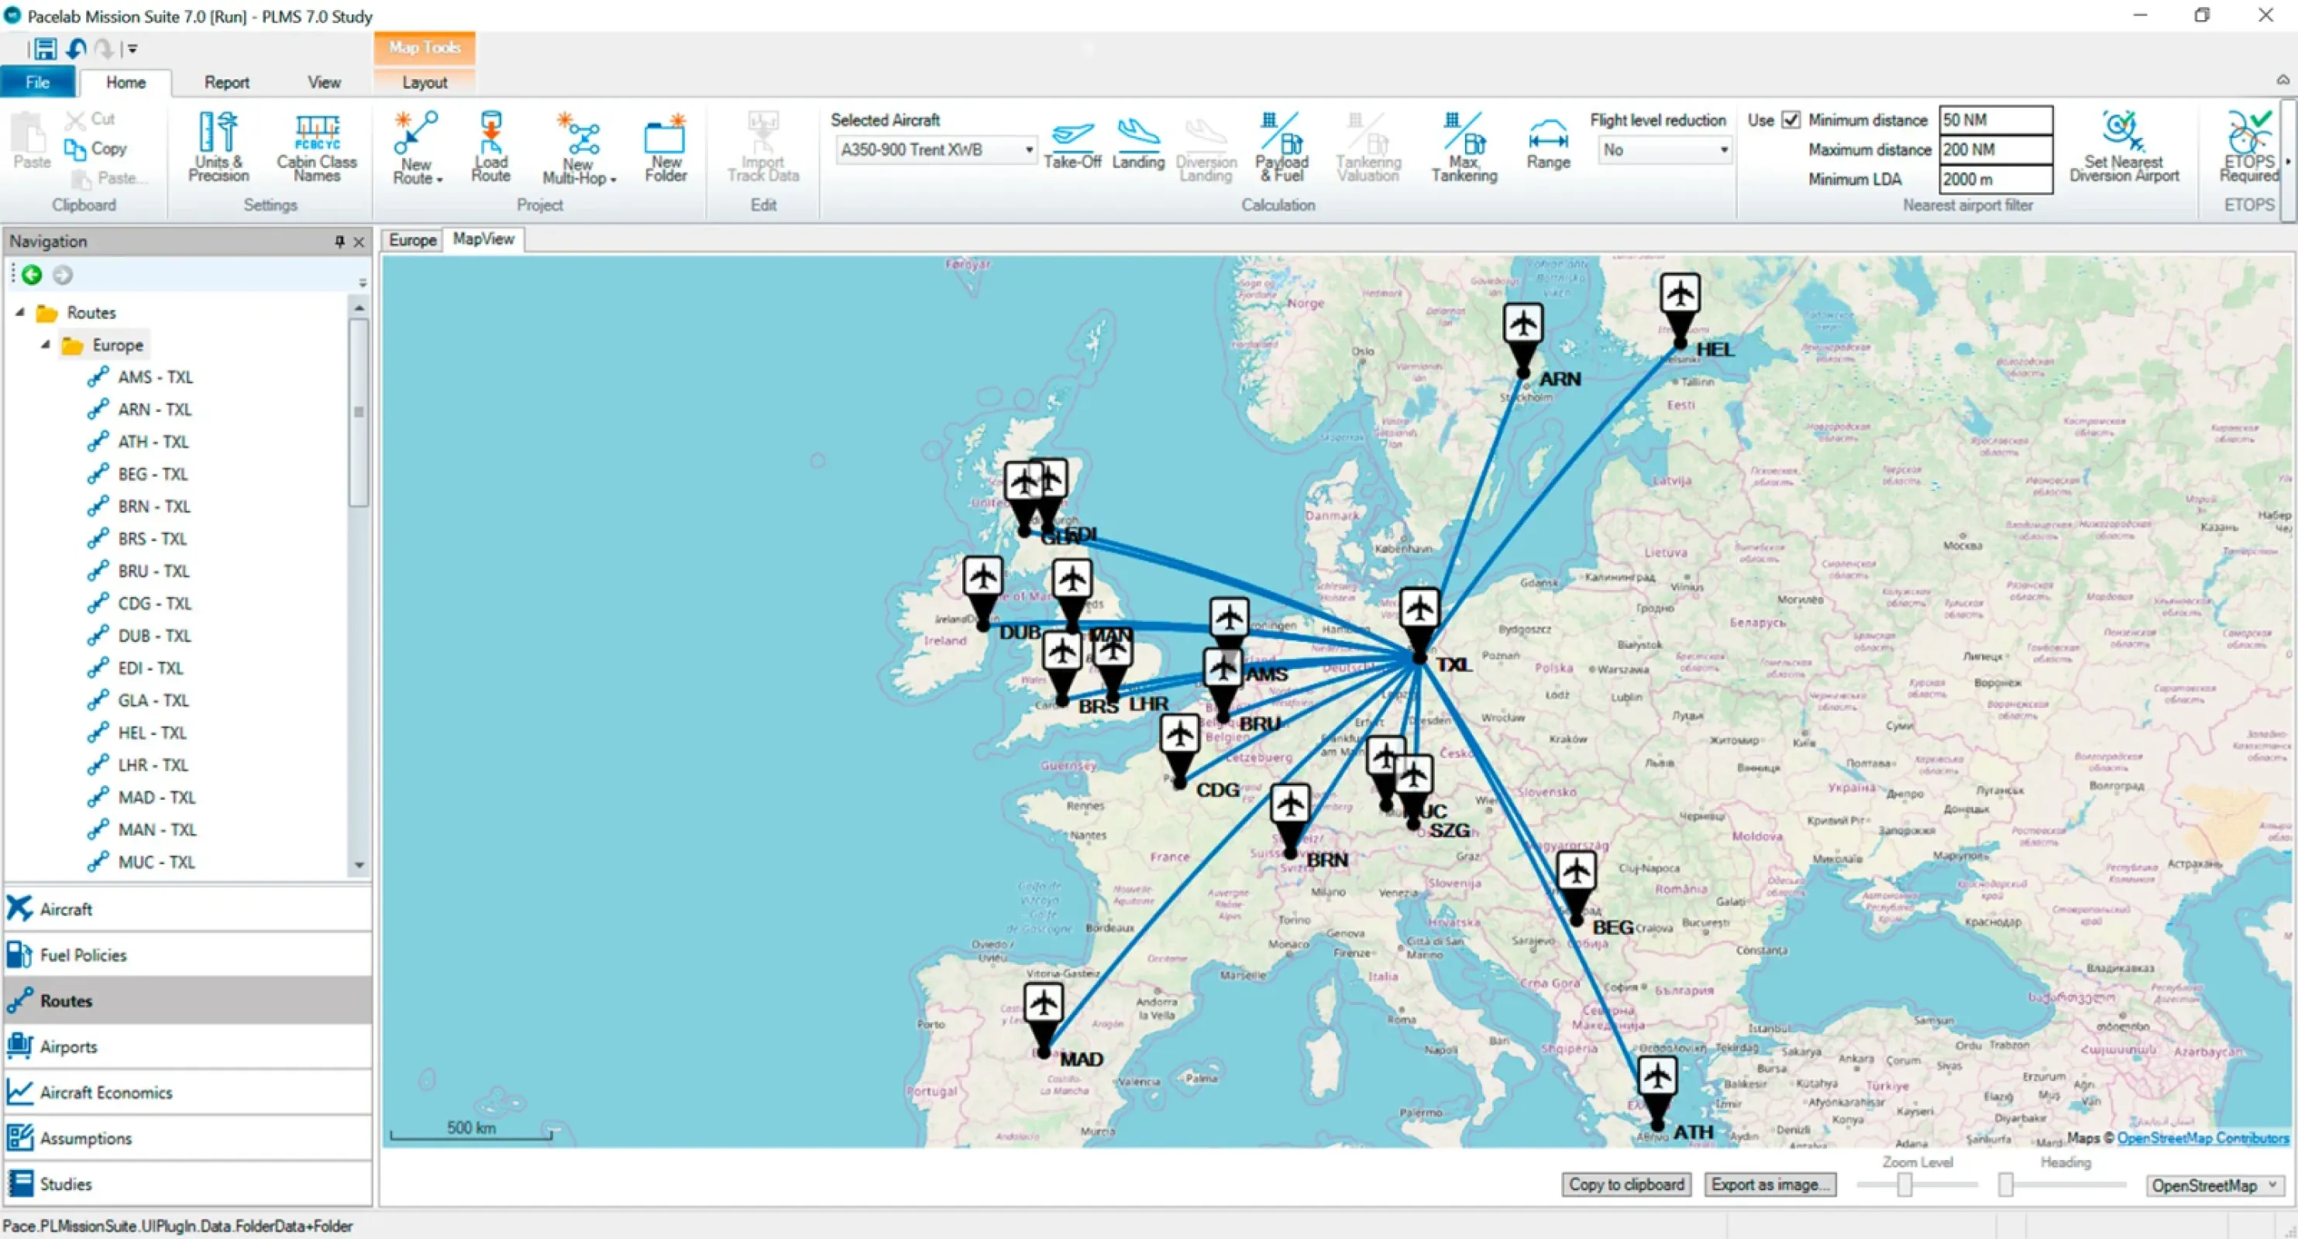Toggle the Use nearest airport filter checkbox
Viewport: 2298px width, 1239px height.
click(1791, 119)
